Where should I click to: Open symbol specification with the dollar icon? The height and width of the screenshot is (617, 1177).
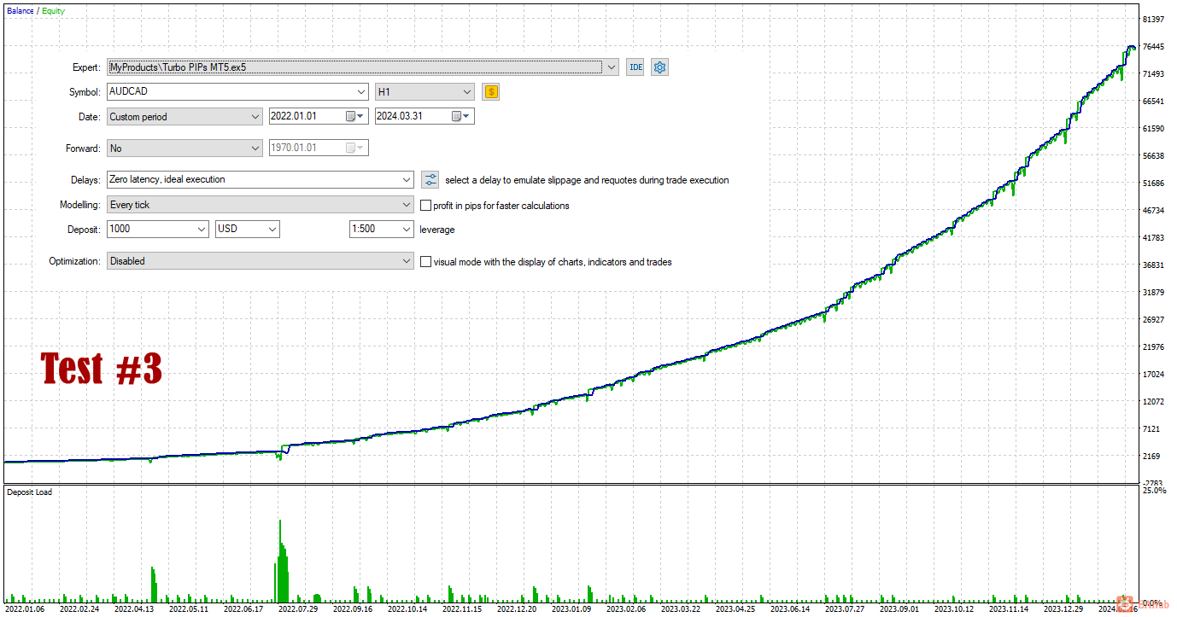coord(491,92)
